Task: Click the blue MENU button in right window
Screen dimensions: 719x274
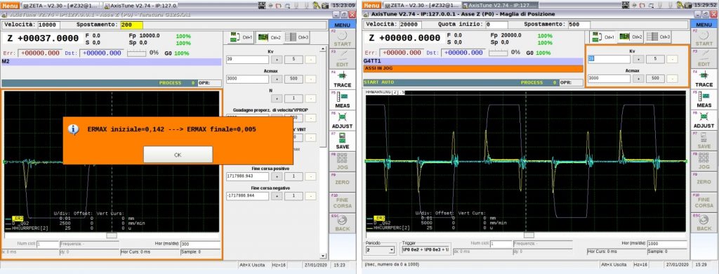Action: [x=704, y=25]
